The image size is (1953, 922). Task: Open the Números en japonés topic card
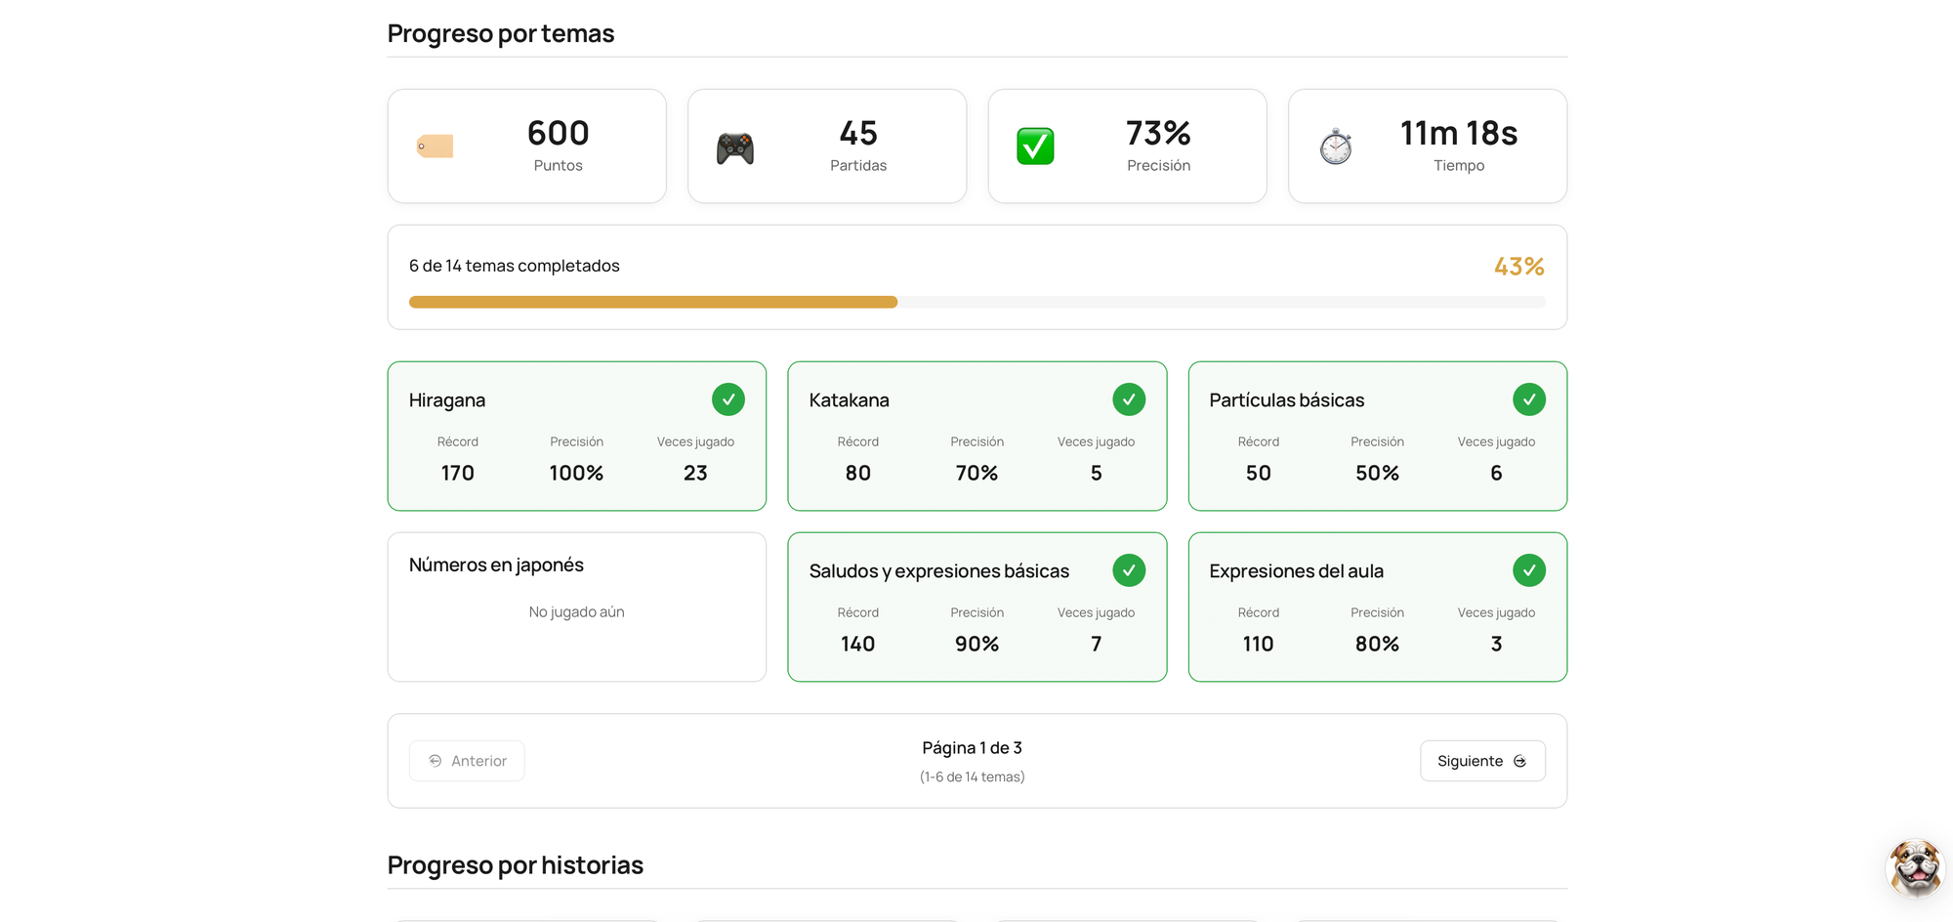(576, 607)
